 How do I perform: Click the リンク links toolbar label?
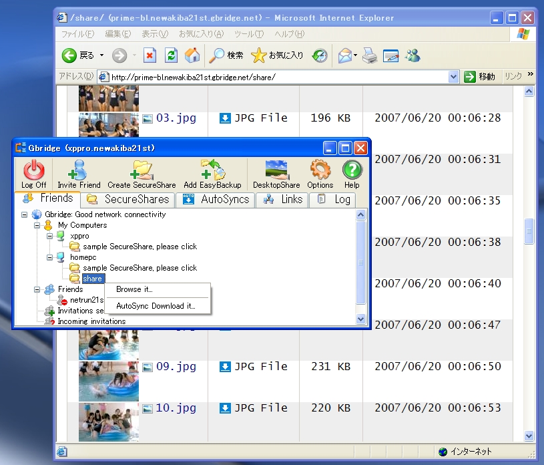tap(513, 76)
